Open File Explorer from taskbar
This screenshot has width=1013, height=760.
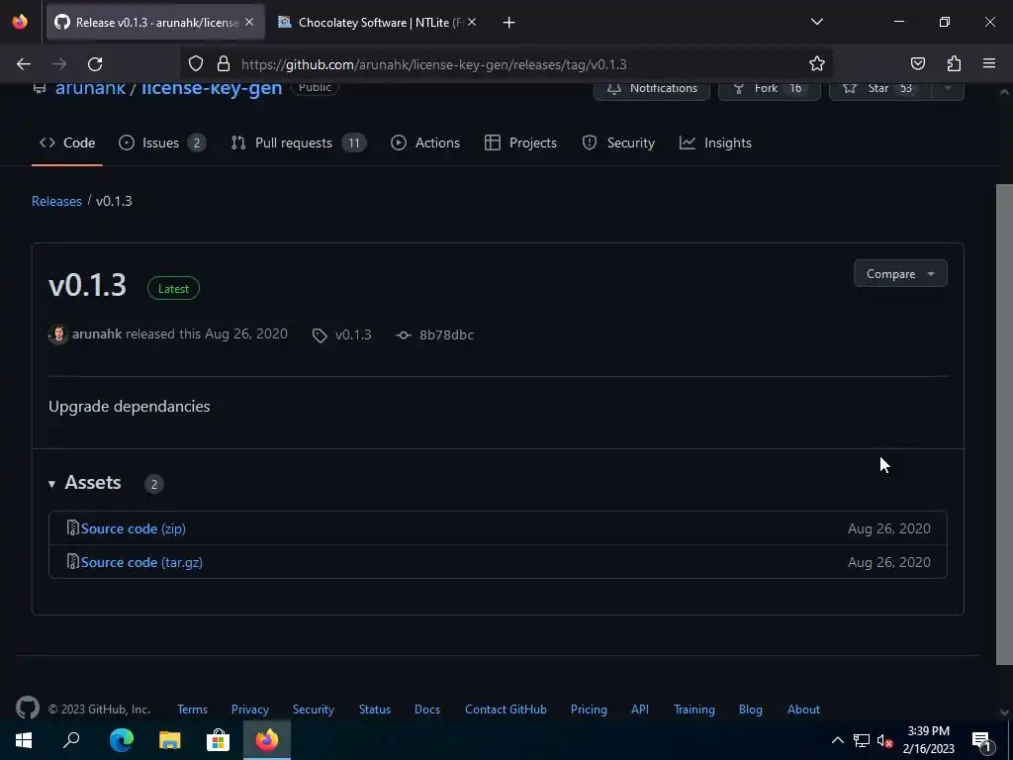[170, 740]
